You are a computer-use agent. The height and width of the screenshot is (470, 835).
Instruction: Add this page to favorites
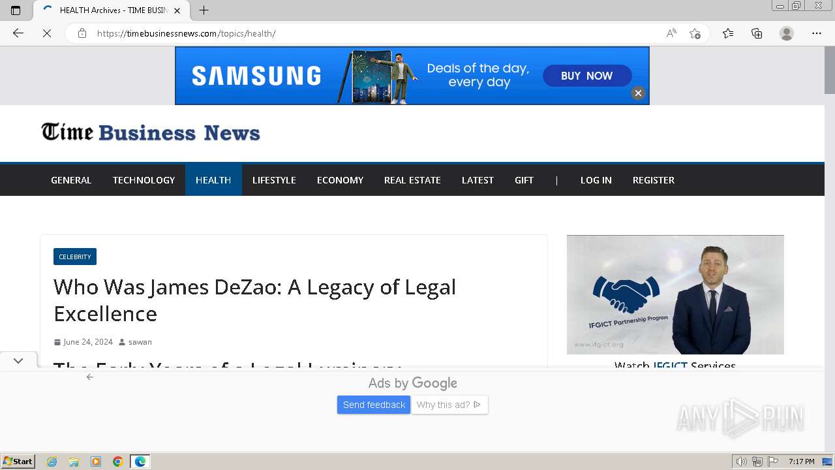click(x=695, y=33)
